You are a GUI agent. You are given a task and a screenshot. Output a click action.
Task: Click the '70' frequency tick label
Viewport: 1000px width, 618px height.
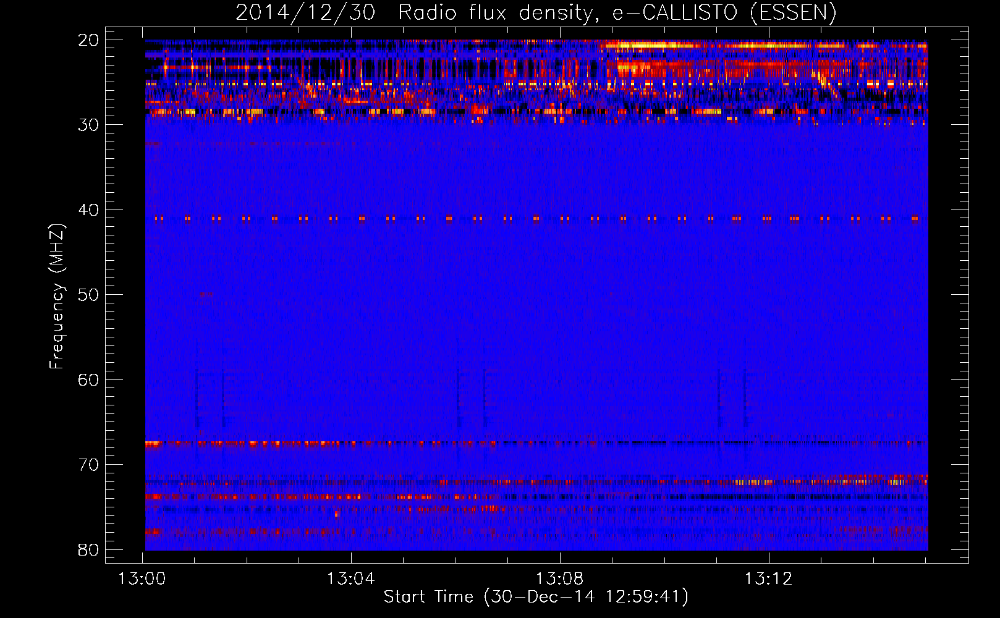(88, 465)
